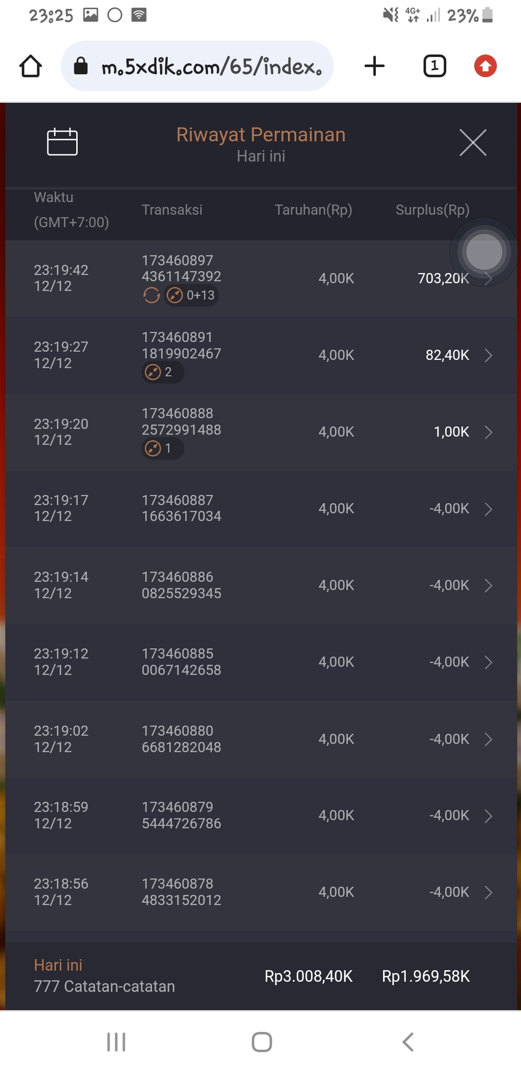Tap the free spin 0+13 badge
521x1071 pixels.
pos(192,295)
